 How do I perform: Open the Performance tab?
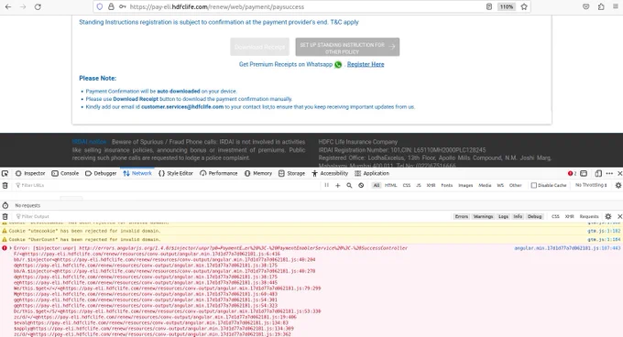pyautogui.click(x=219, y=173)
